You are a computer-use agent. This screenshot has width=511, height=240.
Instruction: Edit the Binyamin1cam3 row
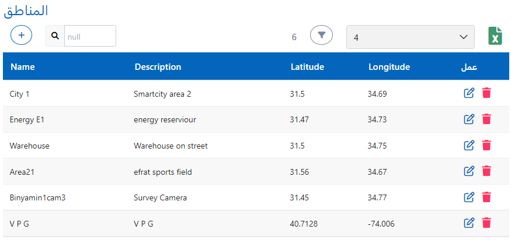[468, 197]
